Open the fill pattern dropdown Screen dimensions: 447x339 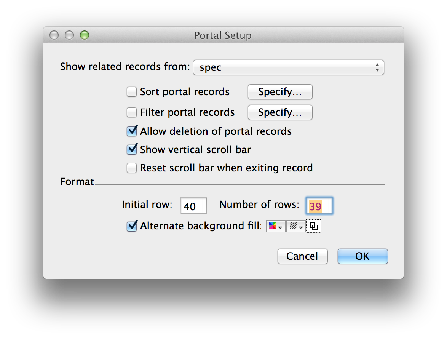coord(296,226)
